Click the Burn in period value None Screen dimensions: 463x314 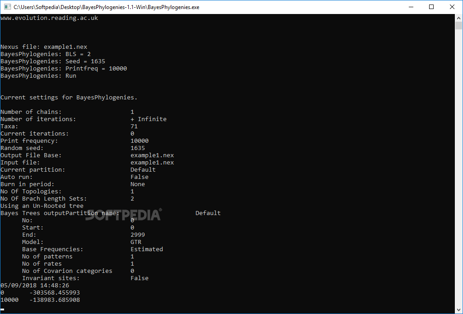point(138,184)
